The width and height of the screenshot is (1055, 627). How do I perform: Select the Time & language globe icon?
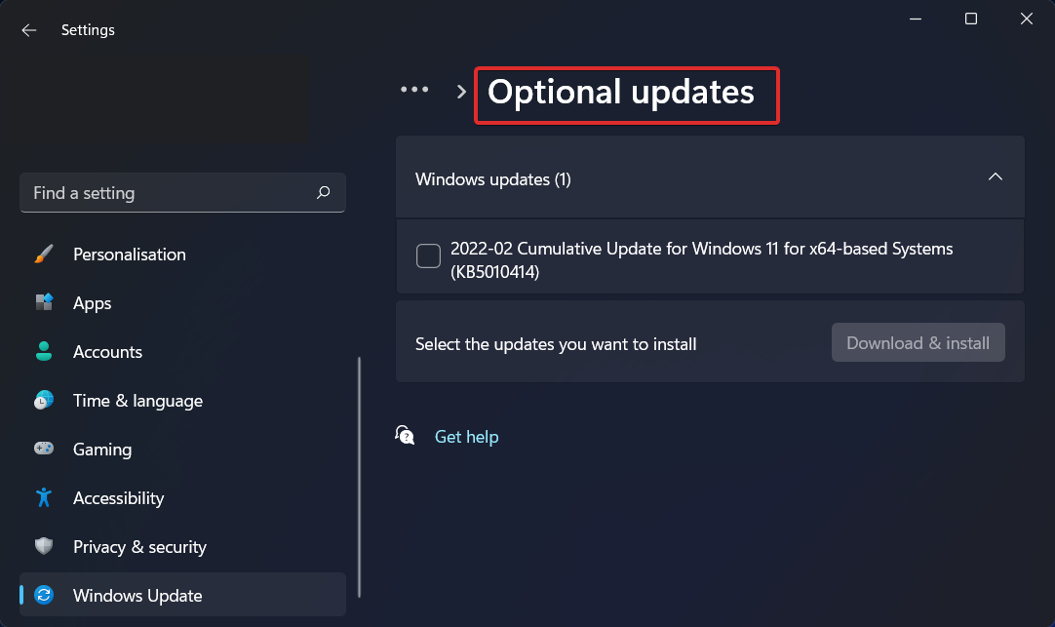click(x=44, y=400)
